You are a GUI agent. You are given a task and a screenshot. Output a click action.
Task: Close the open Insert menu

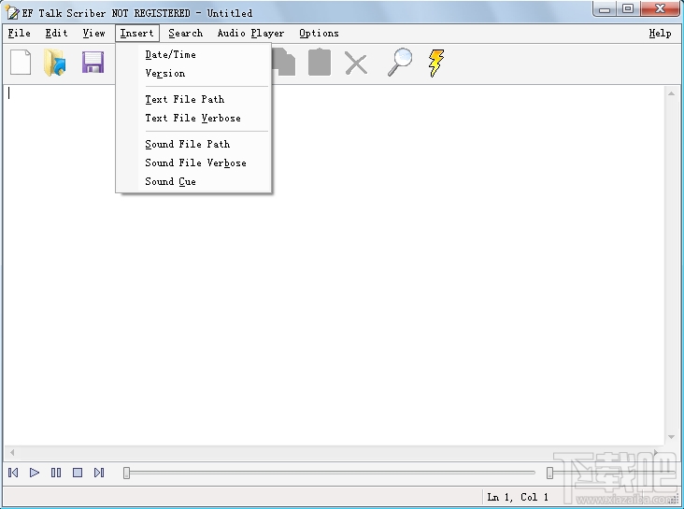coord(137,33)
